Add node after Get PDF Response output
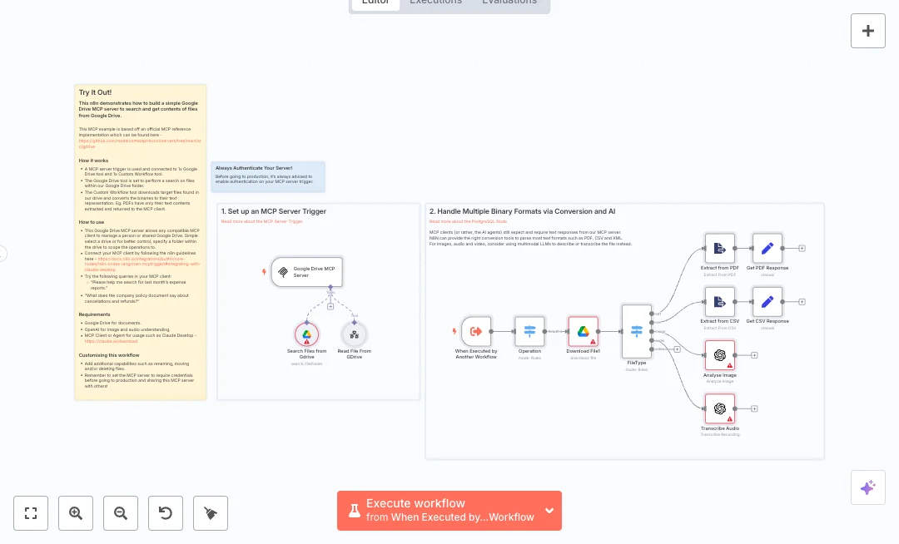This screenshot has height=544, width=899. click(802, 248)
